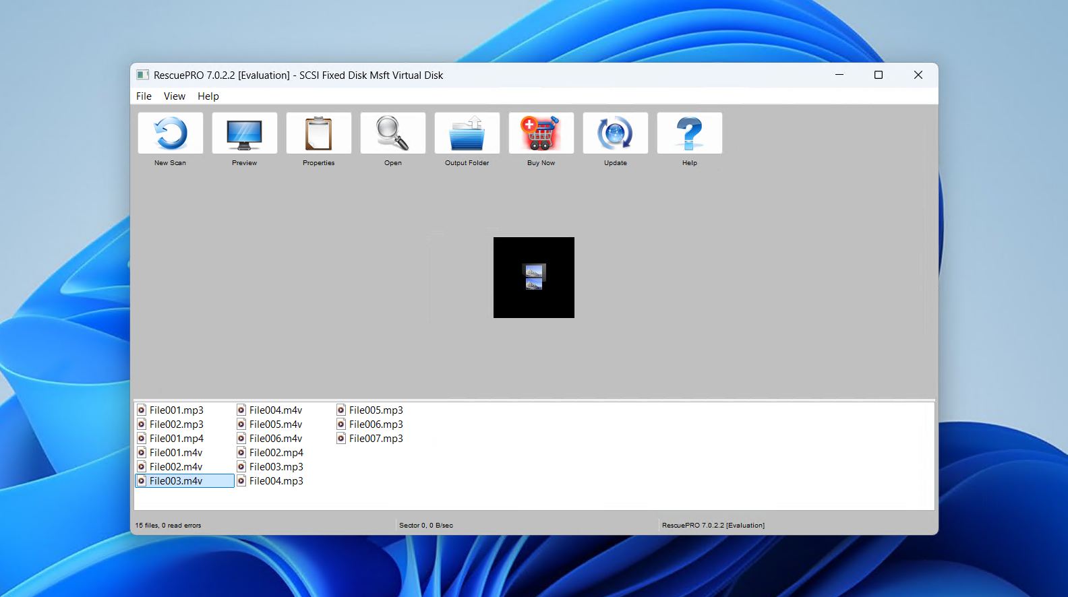This screenshot has height=597, width=1068.
Task: Click the media icon beside File007.mp3
Action: 341,439
